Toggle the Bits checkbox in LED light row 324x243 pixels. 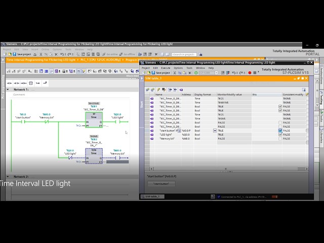280,135
